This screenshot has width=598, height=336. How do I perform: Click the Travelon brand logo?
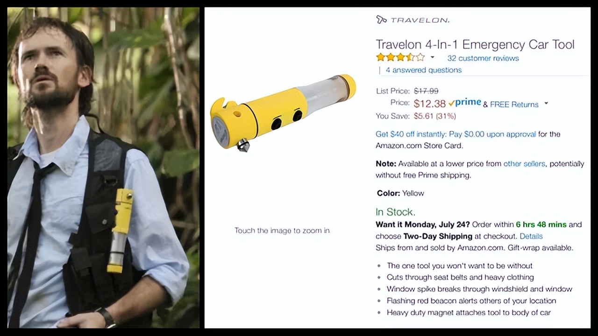(x=413, y=20)
